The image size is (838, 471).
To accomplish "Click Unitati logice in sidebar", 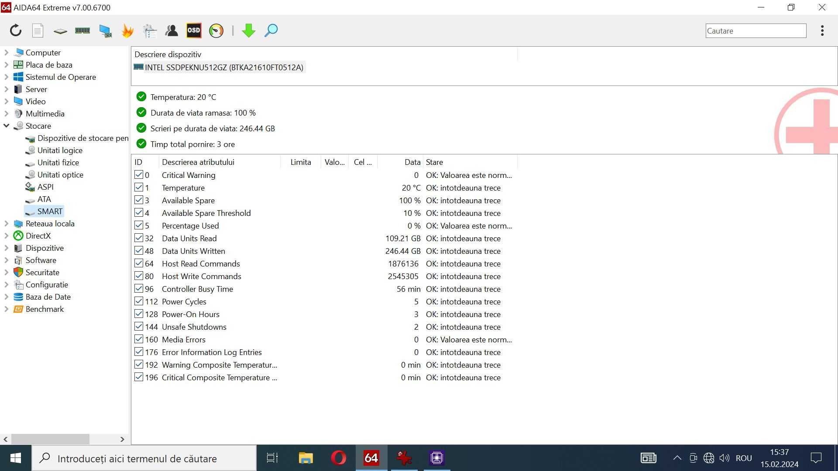I will coord(60,150).
